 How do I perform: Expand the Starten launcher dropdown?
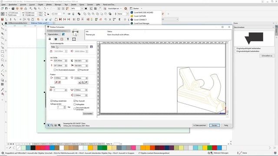[142, 9]
